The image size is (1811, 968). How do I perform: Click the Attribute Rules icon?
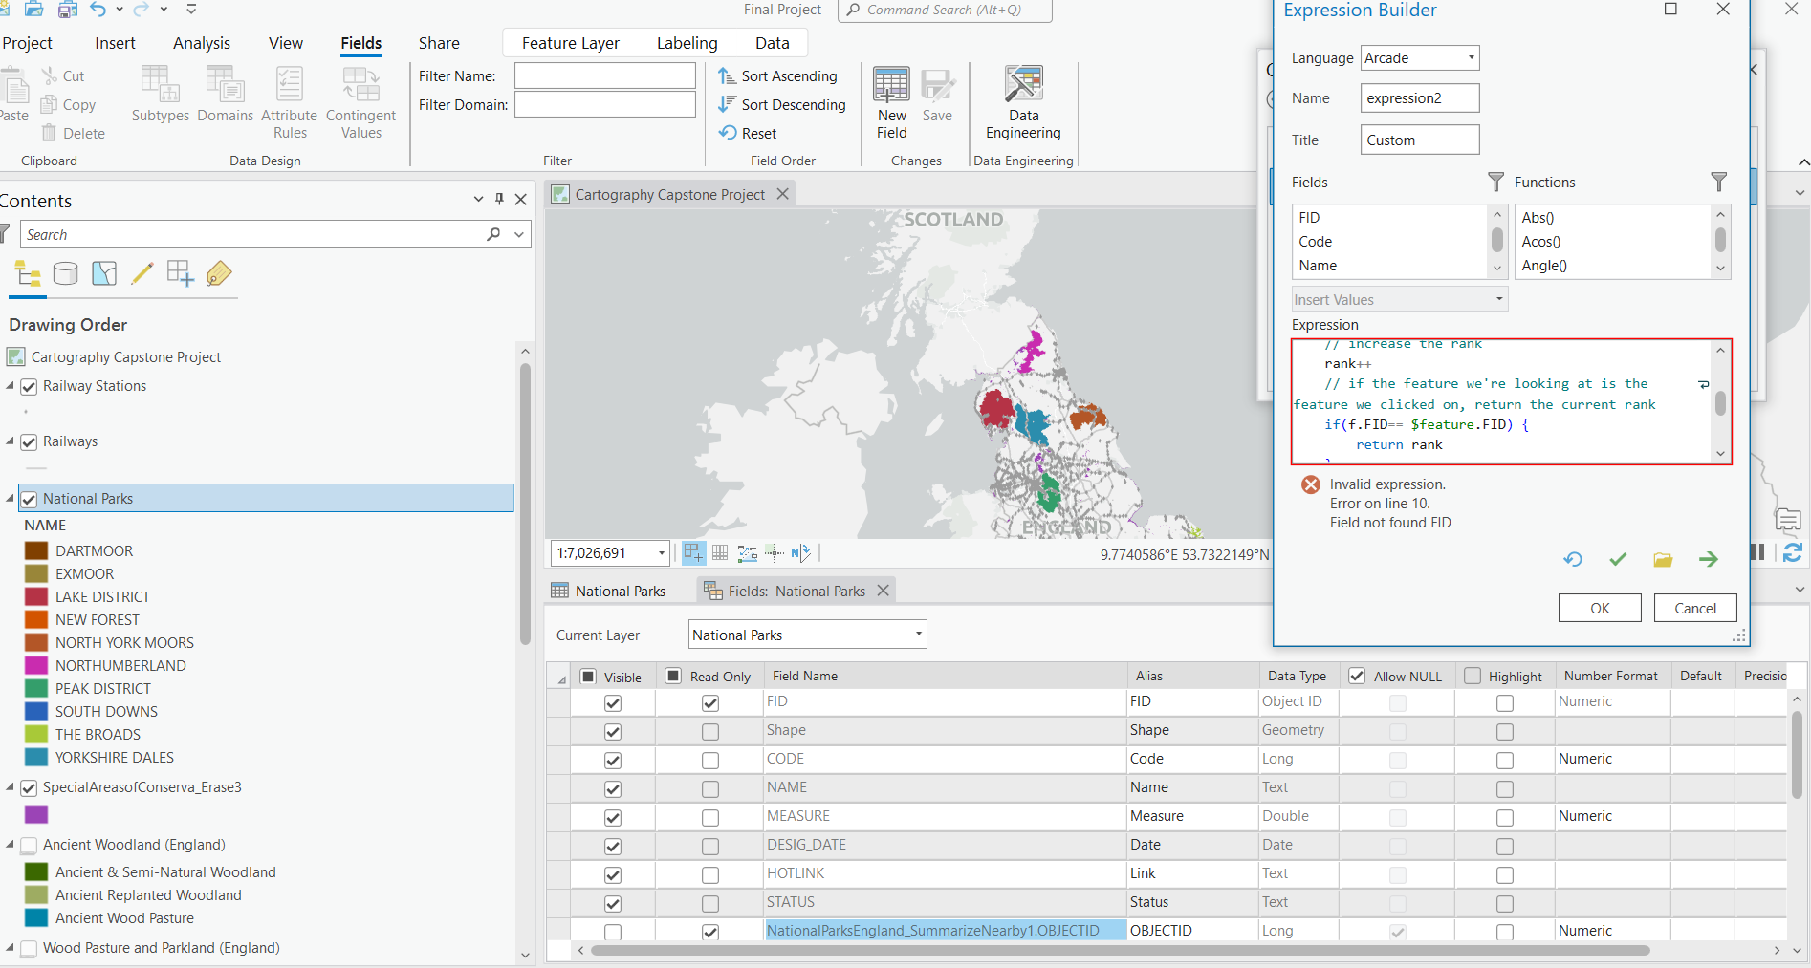click(x=289, y=94)
